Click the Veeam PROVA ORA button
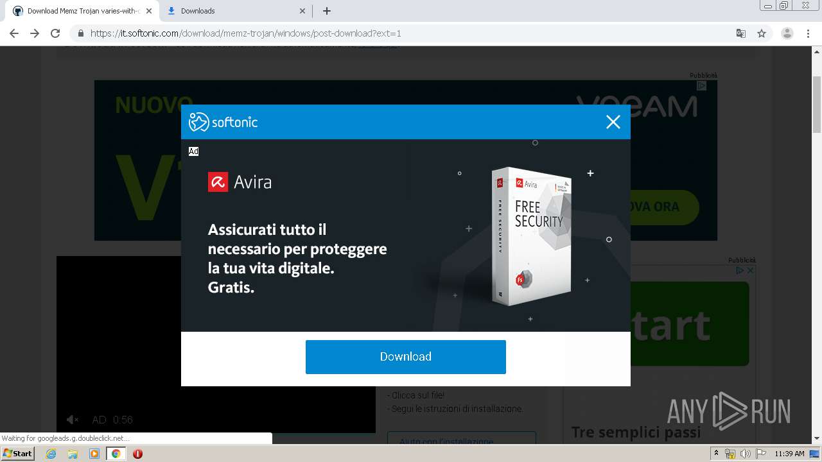The height and width of the screenshot is (462, 822). click(x=664, y=207)
